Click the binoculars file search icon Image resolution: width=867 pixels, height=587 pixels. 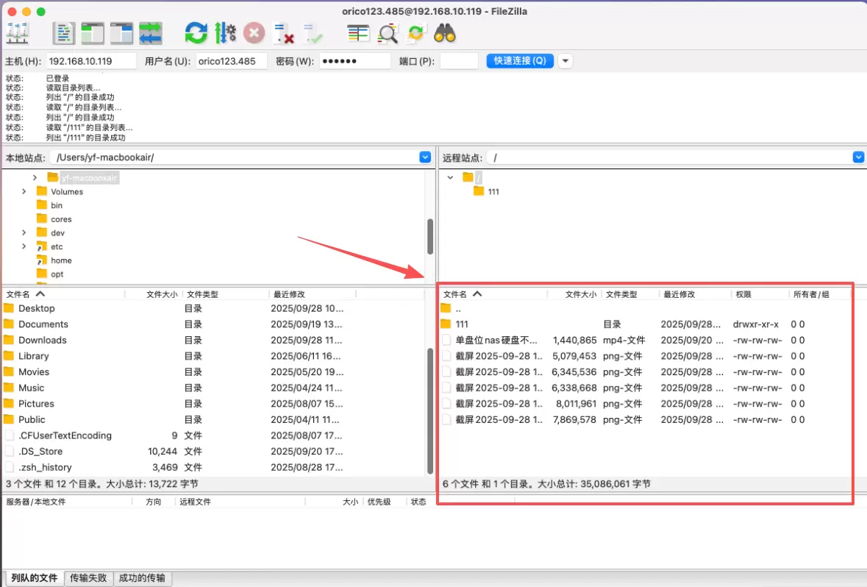[x=445, y=33]
